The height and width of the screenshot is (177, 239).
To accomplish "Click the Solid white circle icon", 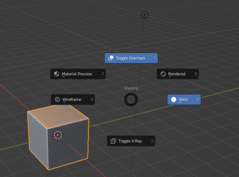I will click(x=174, y=99).
